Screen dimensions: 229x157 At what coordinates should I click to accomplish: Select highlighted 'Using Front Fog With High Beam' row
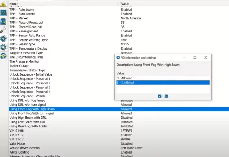(x=119, y=109)
